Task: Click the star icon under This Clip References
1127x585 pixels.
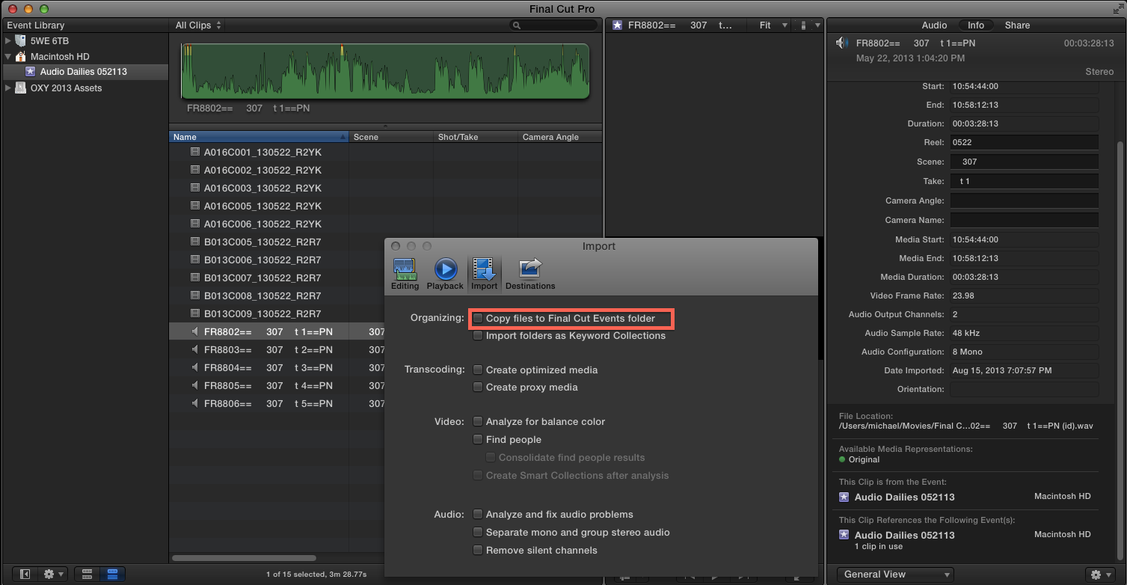Action: 844,535
